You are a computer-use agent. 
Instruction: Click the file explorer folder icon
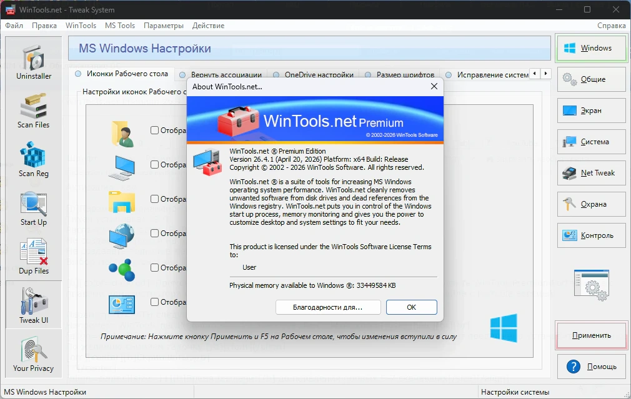coord(122,202)
